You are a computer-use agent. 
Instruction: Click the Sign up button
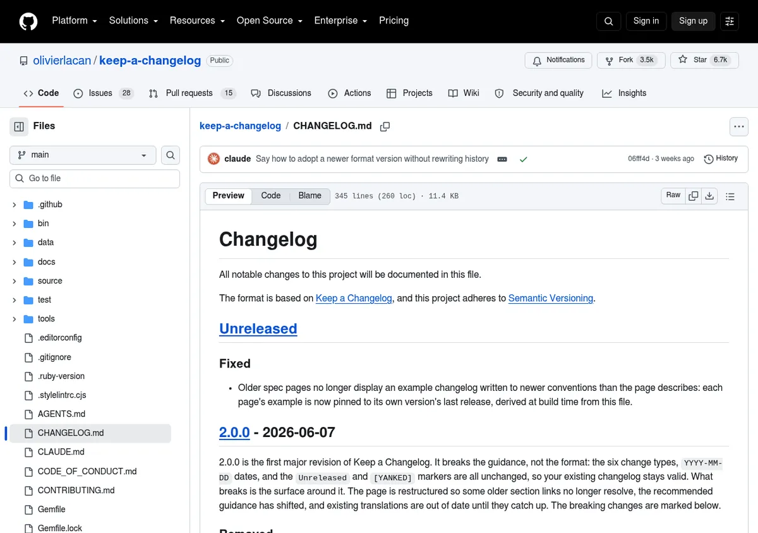click(x=693, y=21)
